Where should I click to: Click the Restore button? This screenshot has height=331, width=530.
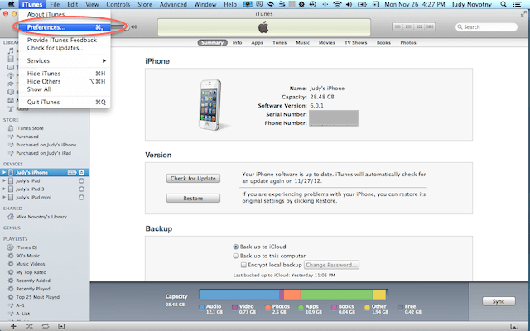(x=193, y=199)
